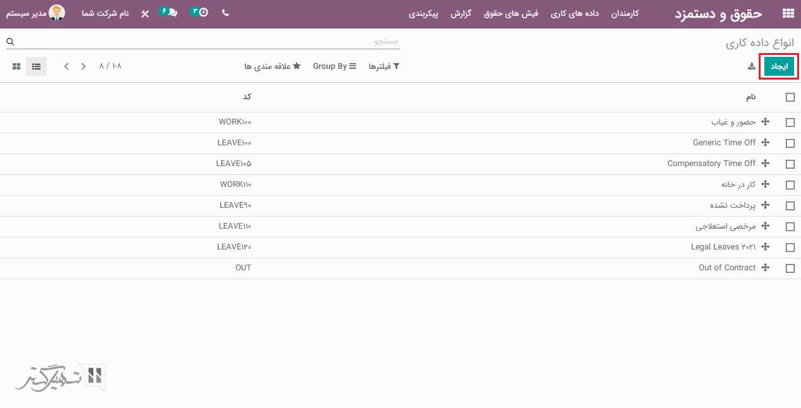The width and height of the screenshot is (801, 408).
Task: Click the search magnifier icon
Action: pos(10,41)
